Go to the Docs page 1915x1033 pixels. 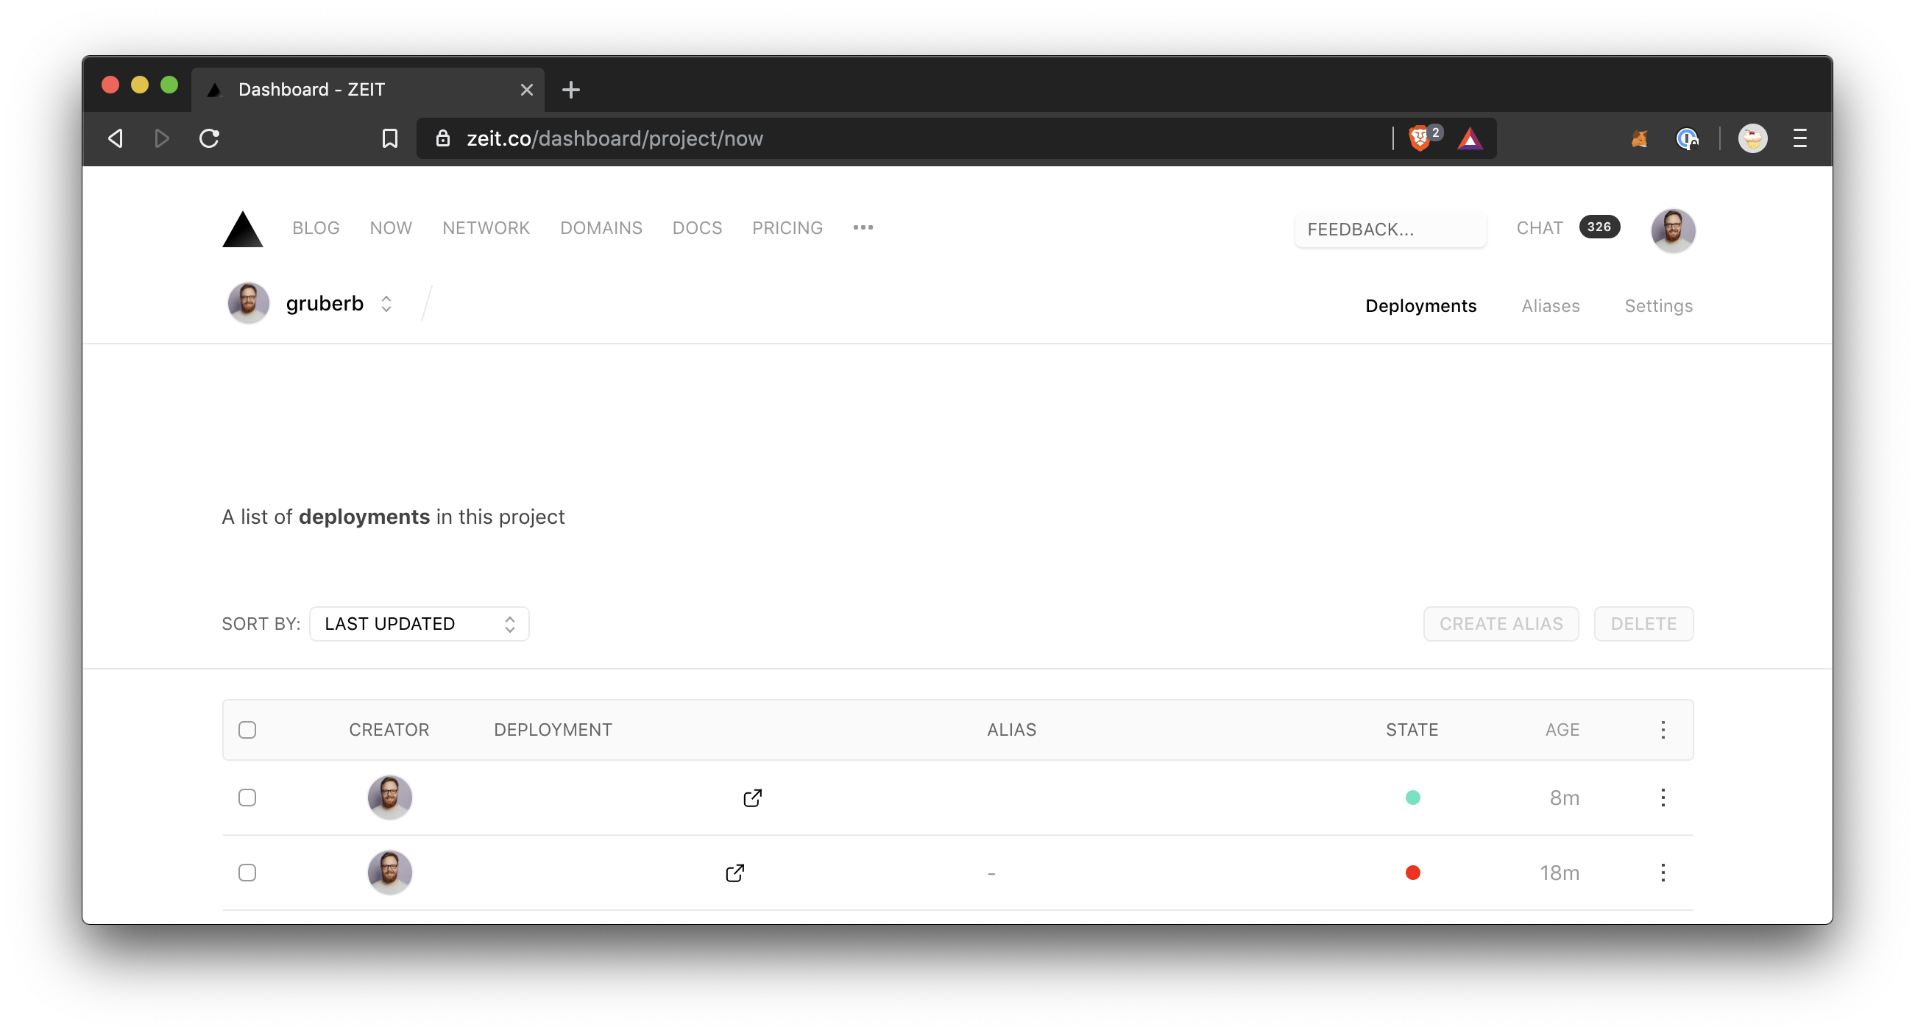point(696,228)
